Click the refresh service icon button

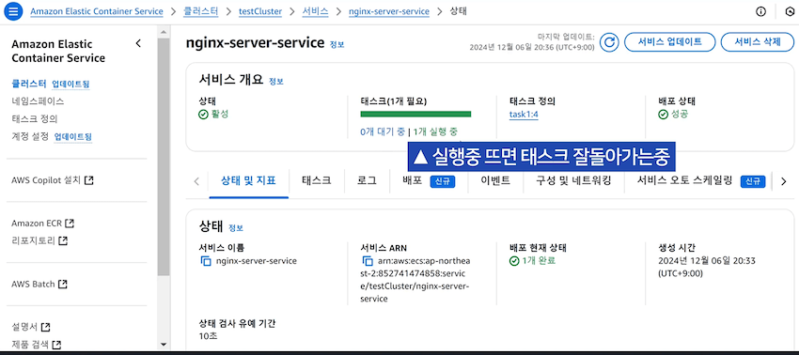608,42
